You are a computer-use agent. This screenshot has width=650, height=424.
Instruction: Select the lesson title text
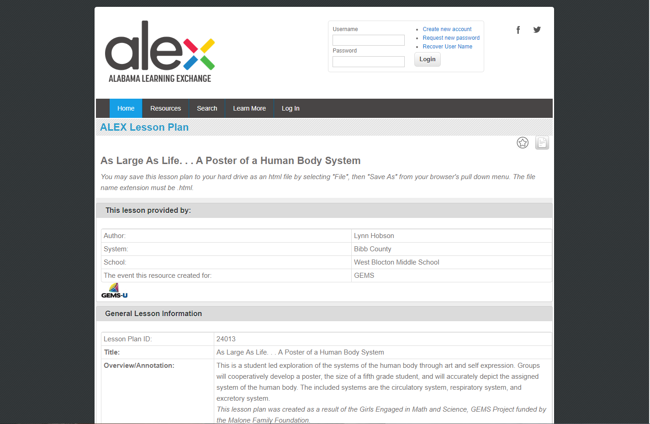click(x=230, y=160)
